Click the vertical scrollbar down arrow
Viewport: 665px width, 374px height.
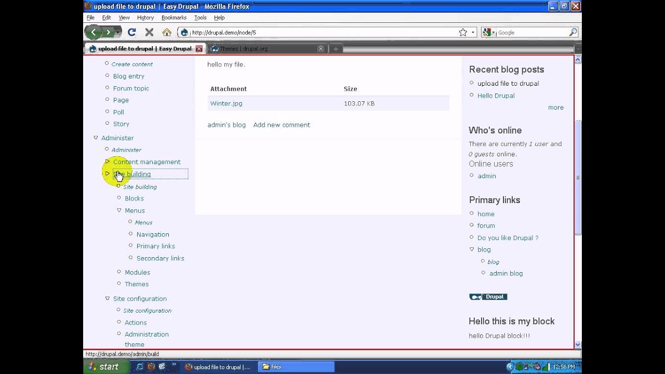[x=578, y=344]
